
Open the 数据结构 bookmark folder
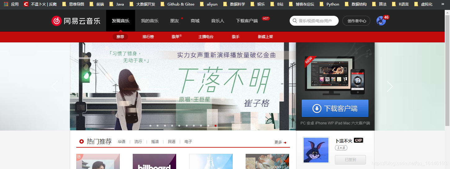(x=356, y=4)
